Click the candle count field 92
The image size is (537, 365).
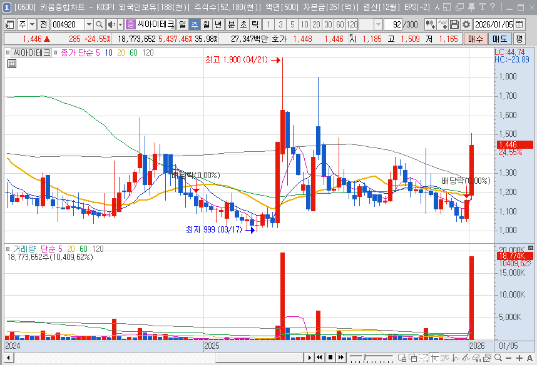(x=393, y=24)
